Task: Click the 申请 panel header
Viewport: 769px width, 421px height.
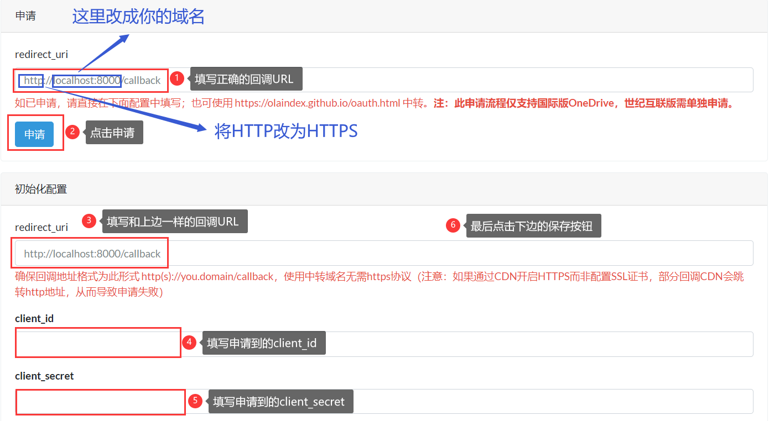Action: (25, 16)
